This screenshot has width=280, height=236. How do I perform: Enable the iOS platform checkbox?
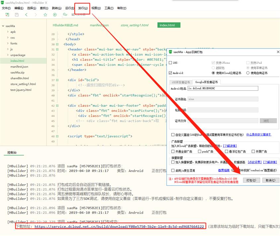coord(171,63)
